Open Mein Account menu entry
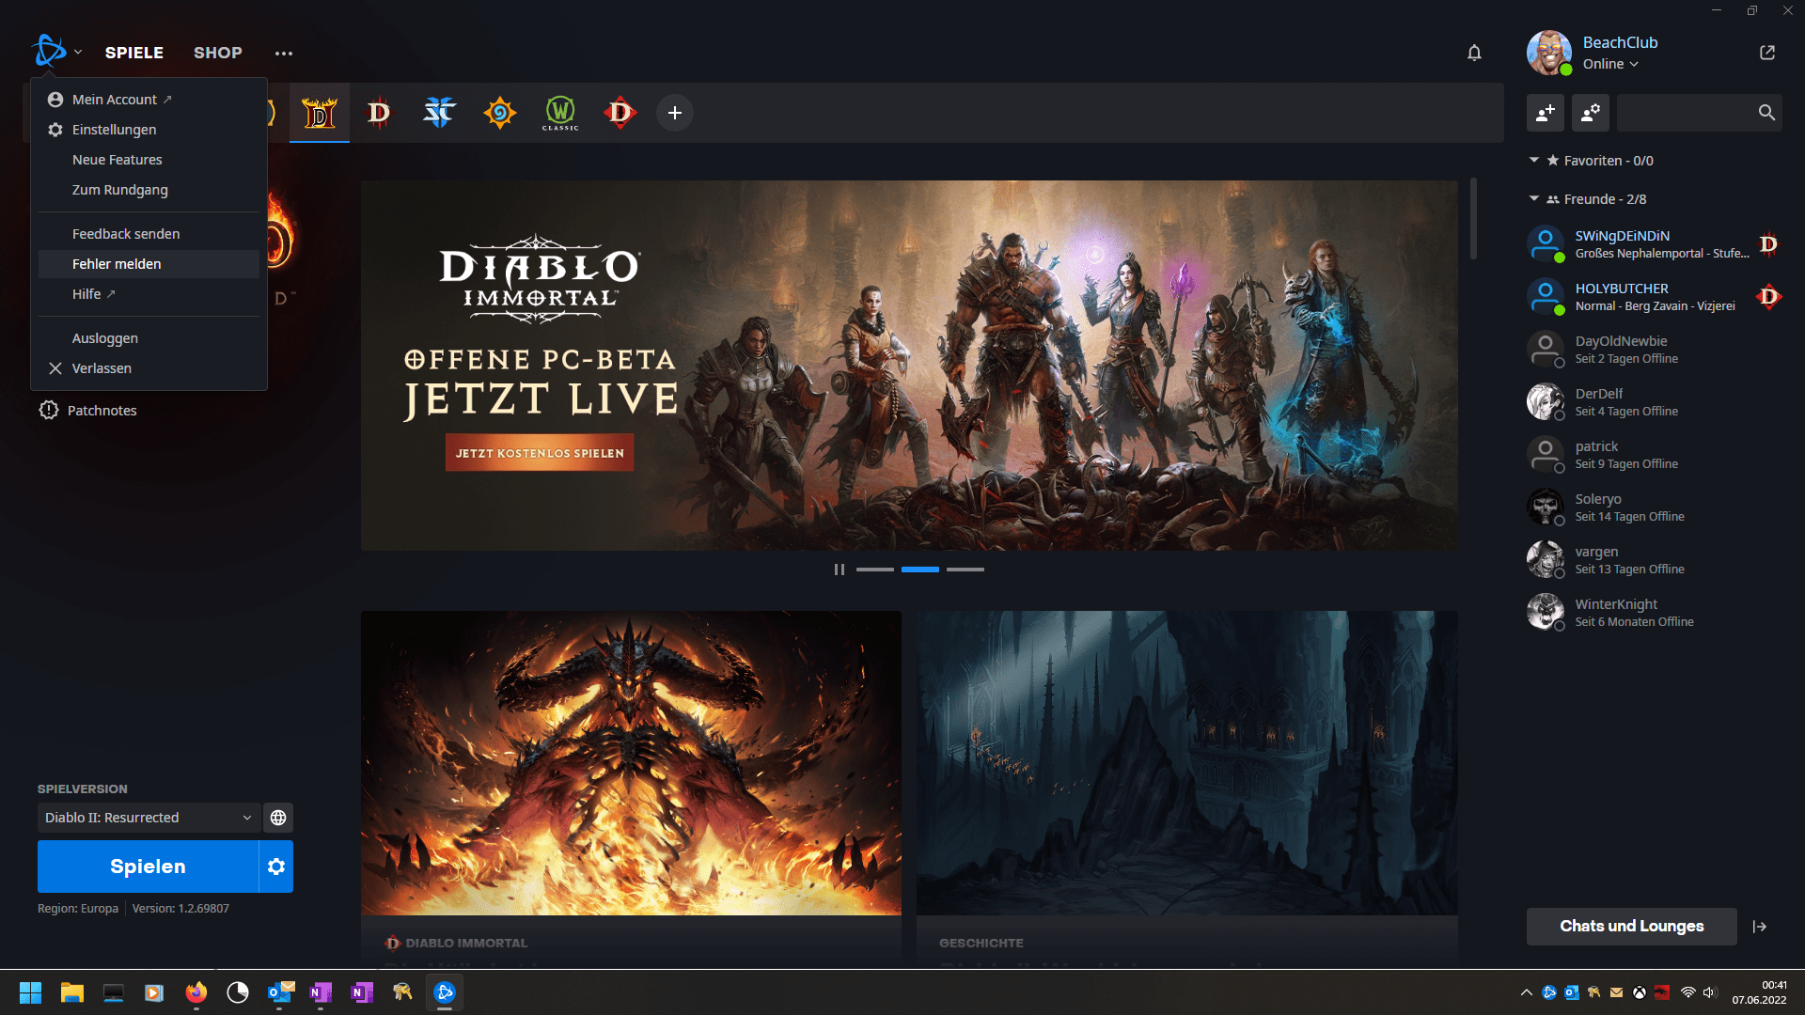This screenshot has width=1805, height=1015. point(149,100)
